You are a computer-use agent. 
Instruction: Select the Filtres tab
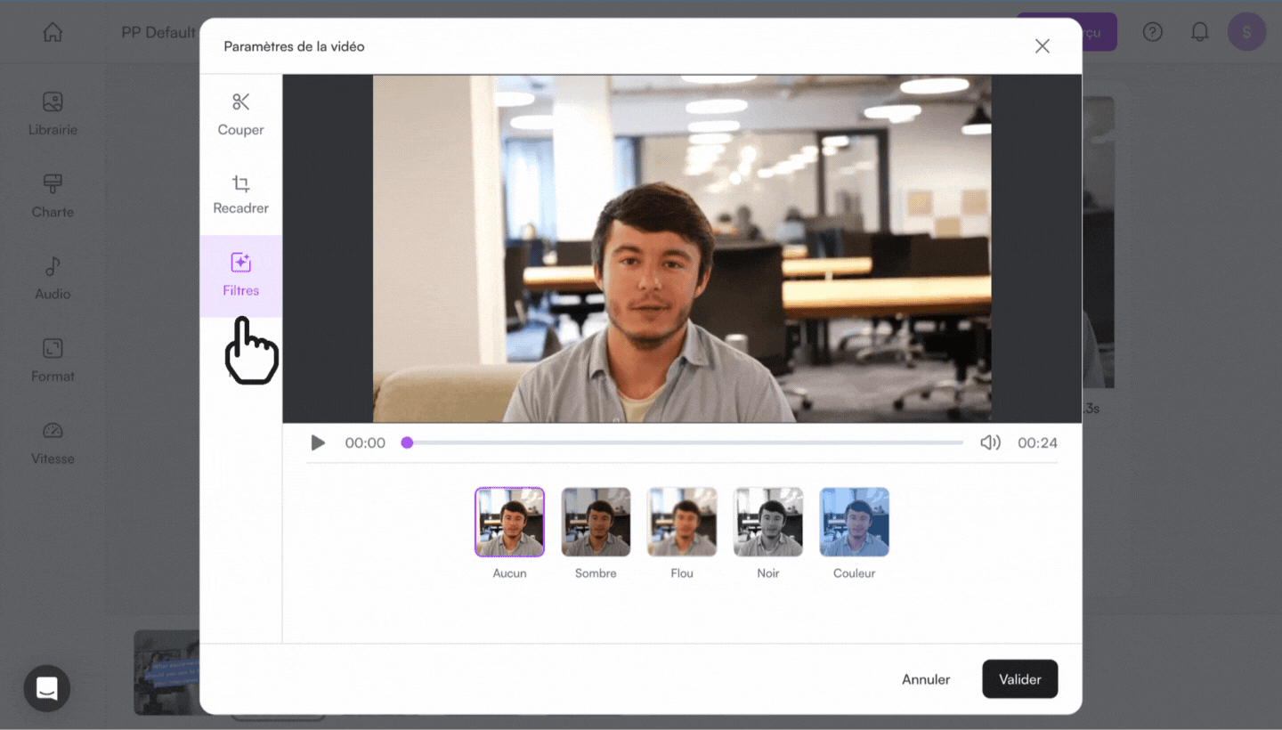[240, 276]
